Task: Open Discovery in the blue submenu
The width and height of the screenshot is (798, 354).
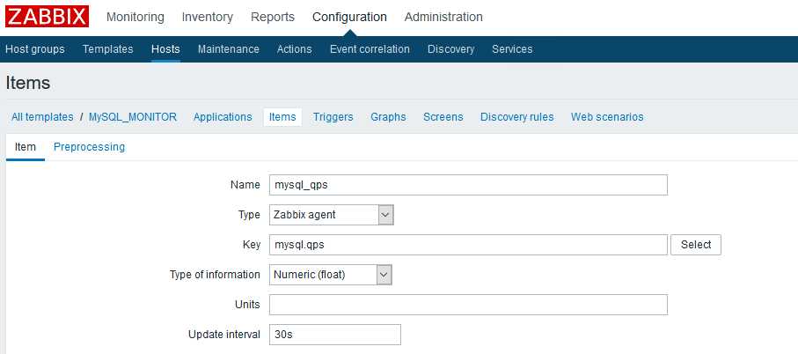Action: click(x=451, y=49)
